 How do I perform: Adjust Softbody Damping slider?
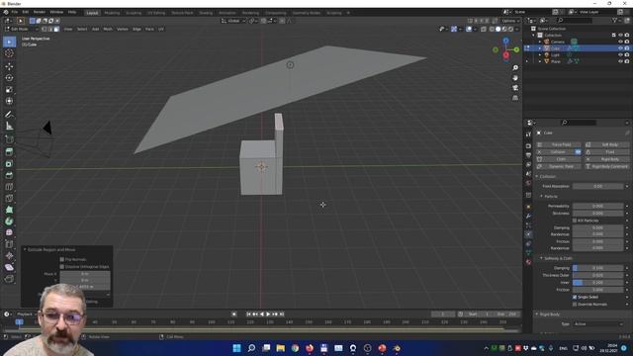tap(597, 268)
